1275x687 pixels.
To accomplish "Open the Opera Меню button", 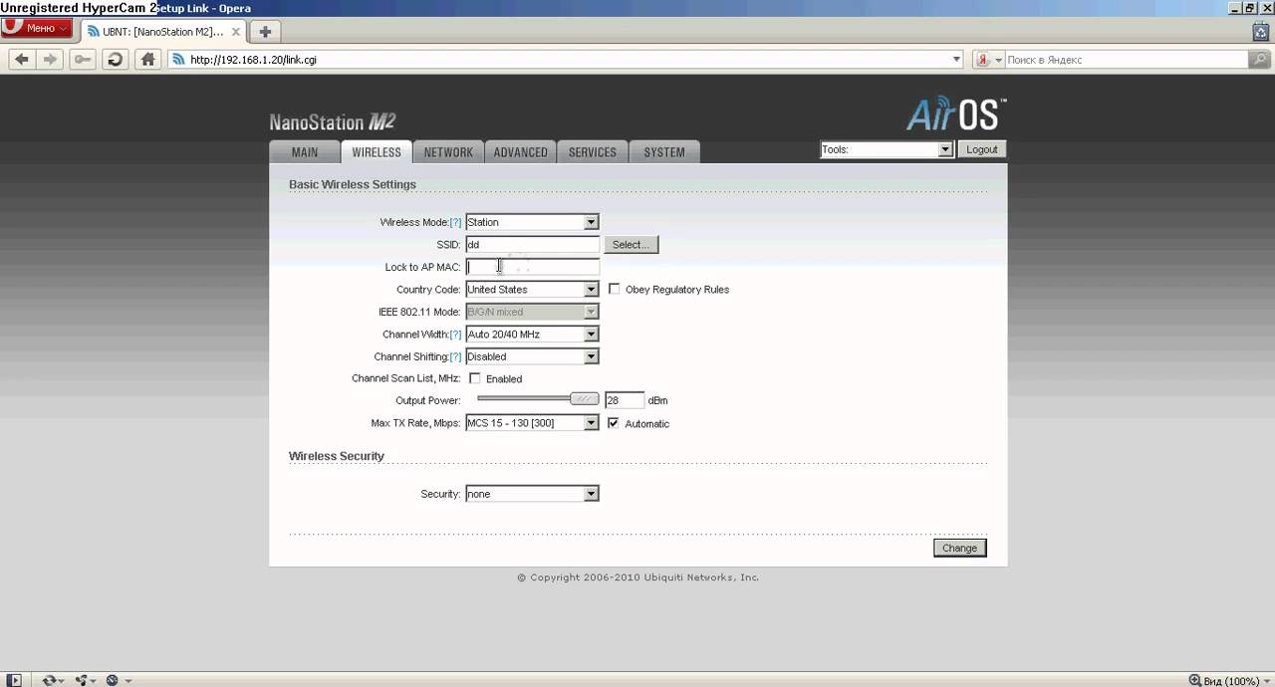I will 38,29.
